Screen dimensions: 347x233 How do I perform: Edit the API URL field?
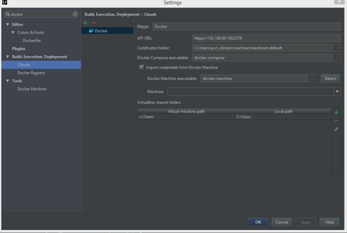(x=266, y=38)
